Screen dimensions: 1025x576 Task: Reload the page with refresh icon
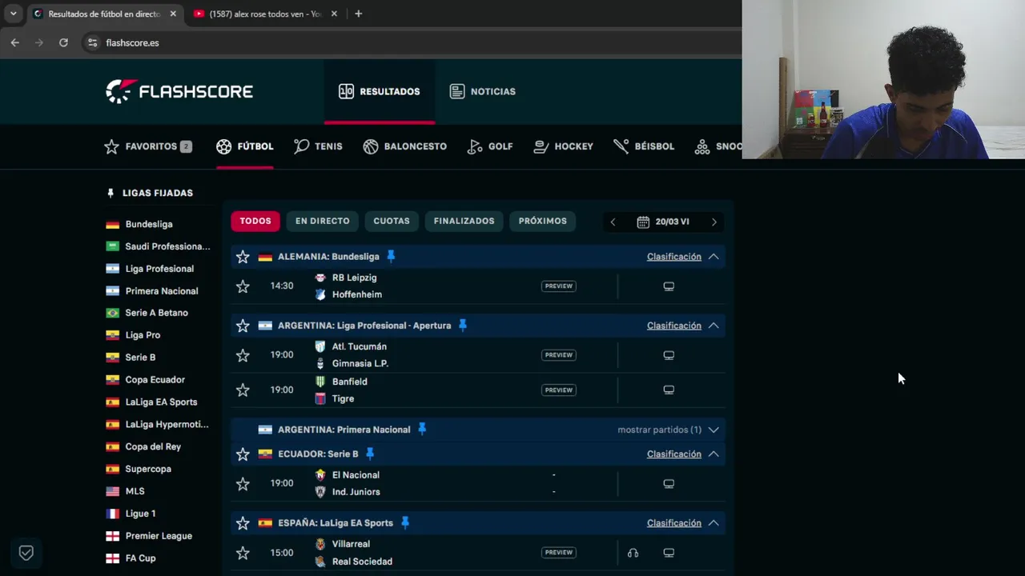(x=63, y=42)
